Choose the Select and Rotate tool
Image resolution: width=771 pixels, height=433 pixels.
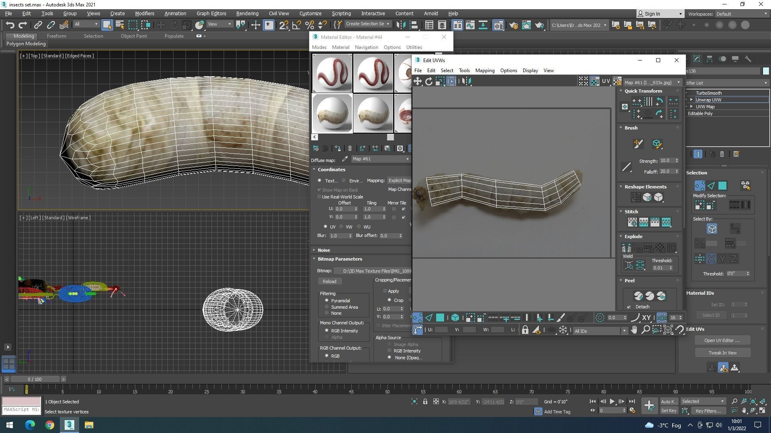174,25
